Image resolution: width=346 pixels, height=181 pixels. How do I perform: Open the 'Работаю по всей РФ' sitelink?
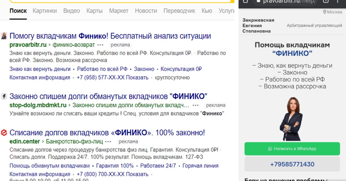(x=102, y=69)
